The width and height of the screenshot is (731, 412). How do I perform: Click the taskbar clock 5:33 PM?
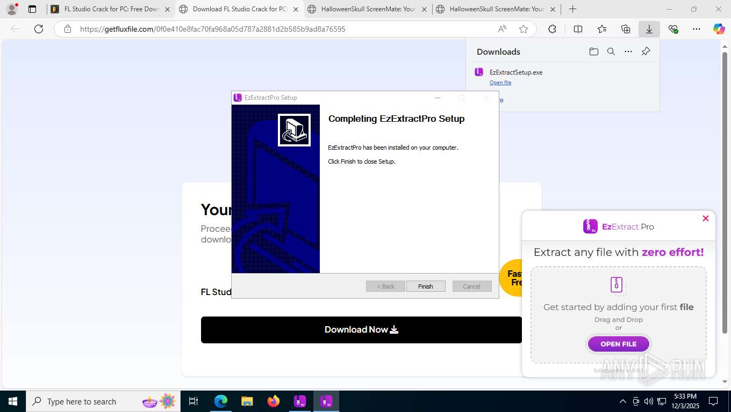tap(685, 401)
